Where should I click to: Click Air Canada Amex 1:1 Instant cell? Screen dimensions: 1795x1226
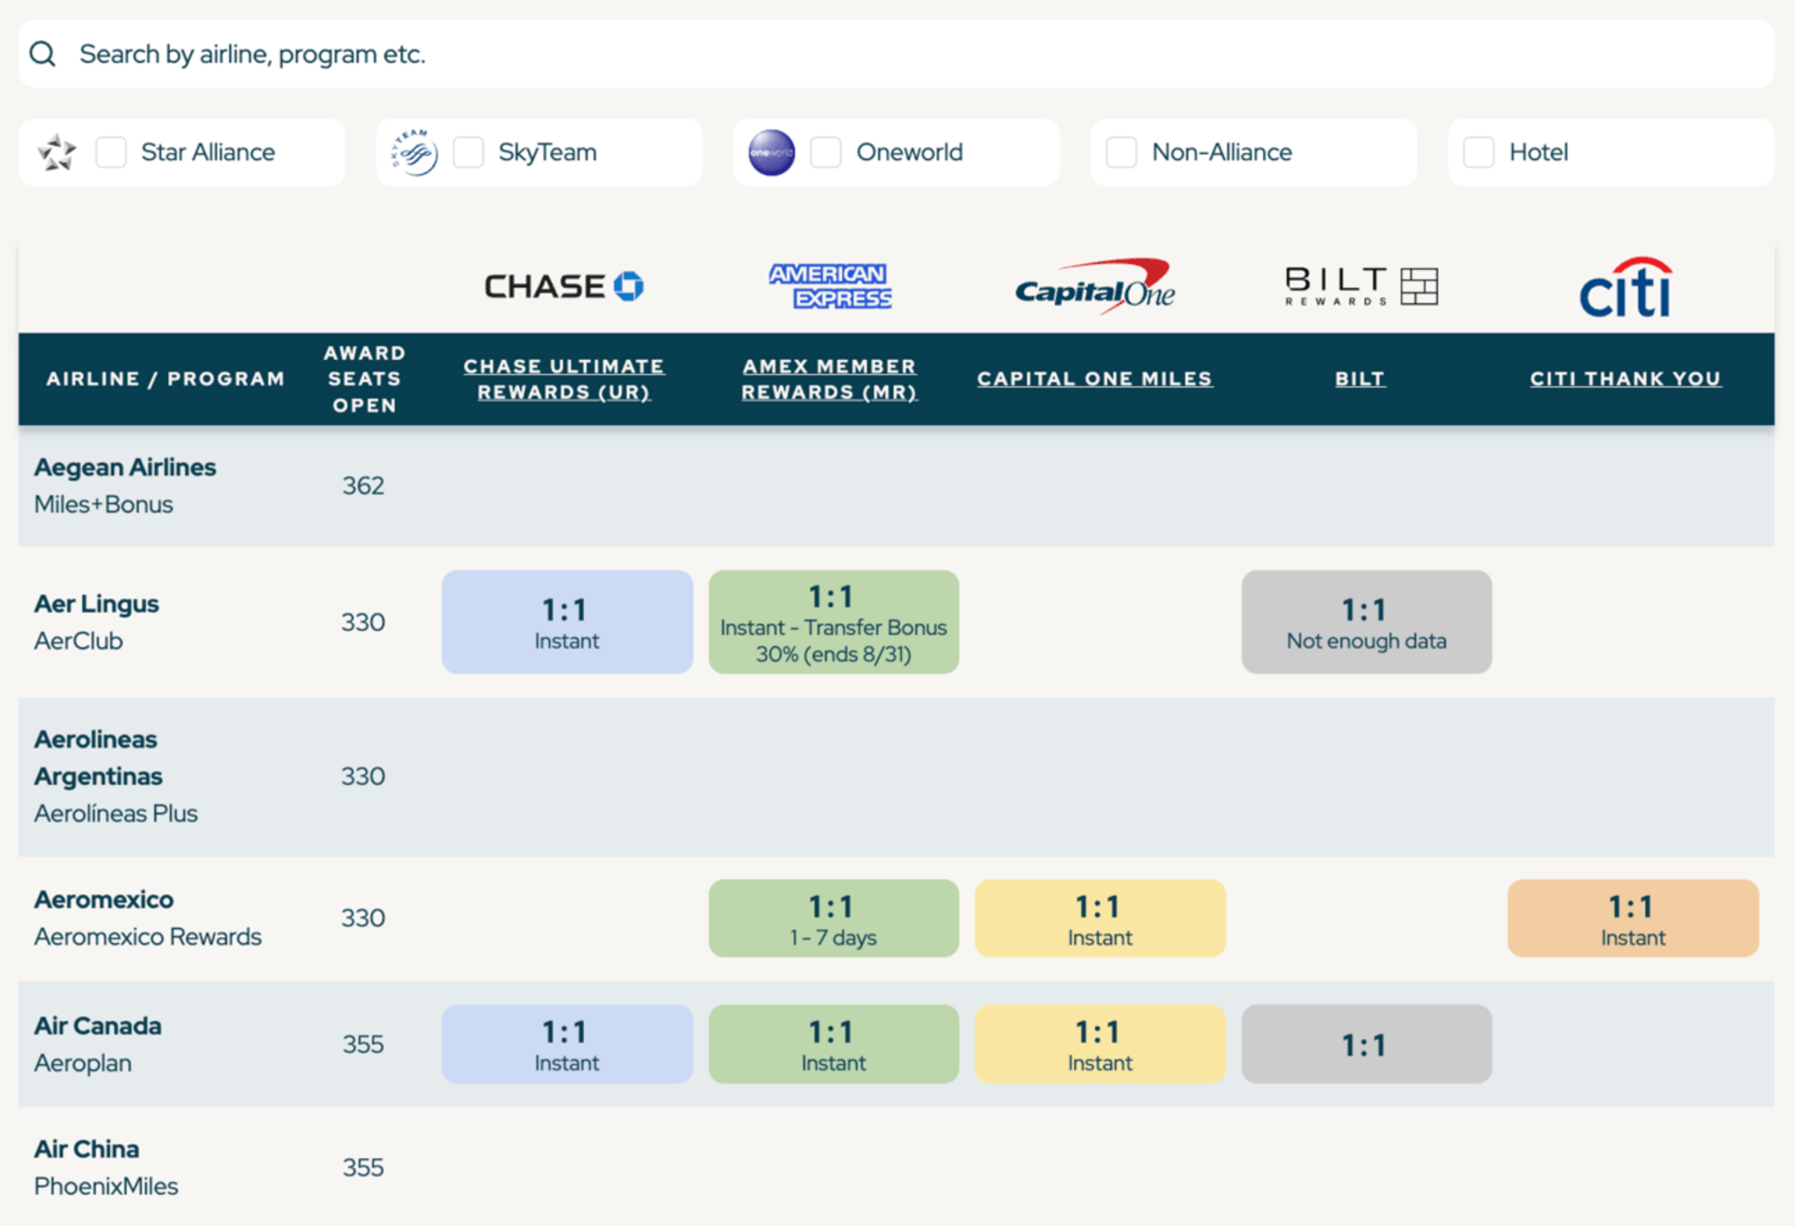(833, 1044)
